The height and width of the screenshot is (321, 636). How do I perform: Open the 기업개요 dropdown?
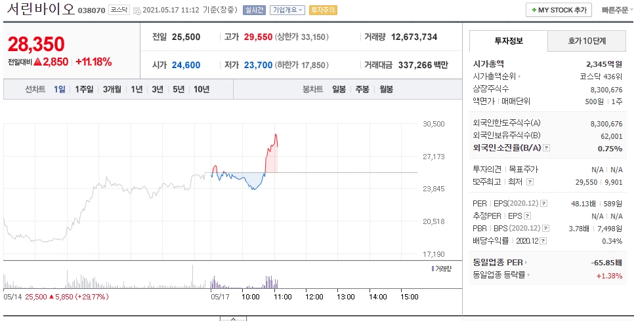(287, 10)
